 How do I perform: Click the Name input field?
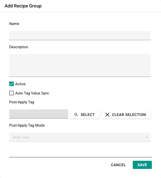pos(80,35)
